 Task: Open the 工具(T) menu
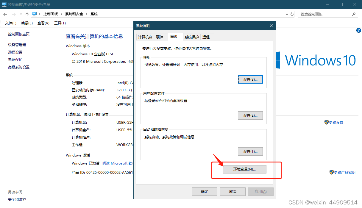click(x=60, y=23)
